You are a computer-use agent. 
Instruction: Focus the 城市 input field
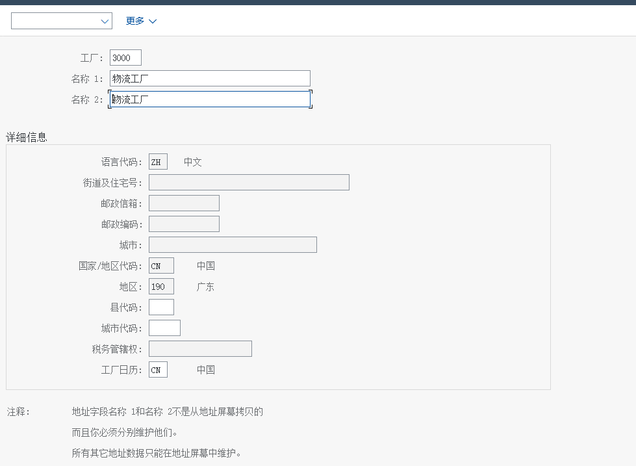233,245
